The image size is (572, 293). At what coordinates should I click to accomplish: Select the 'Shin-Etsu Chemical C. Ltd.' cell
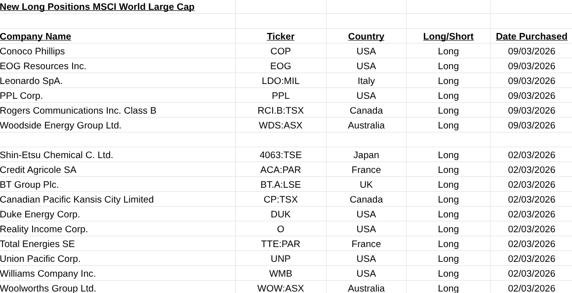(x=57, y=155)
